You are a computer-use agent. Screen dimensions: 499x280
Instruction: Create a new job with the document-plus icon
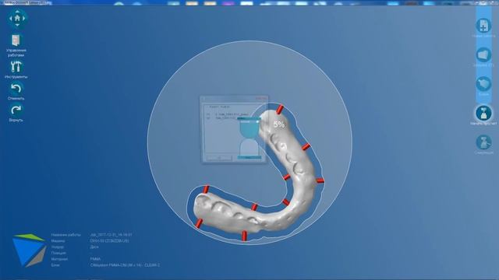pyautogui.click(x=483, y=26)
